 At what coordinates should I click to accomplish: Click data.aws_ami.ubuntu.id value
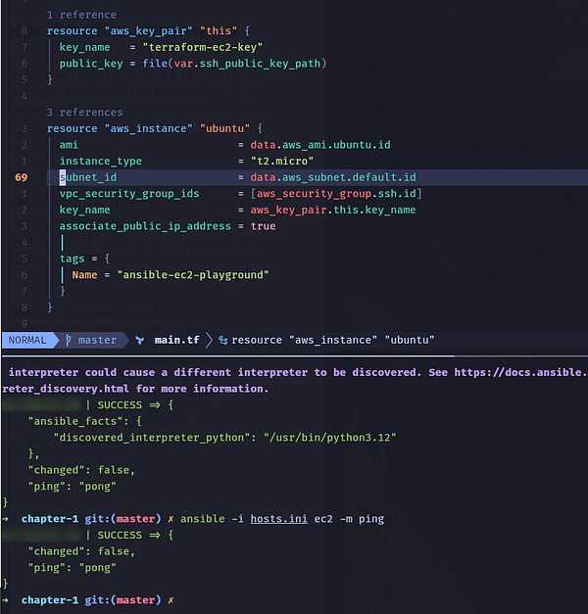tap(320, 145)
